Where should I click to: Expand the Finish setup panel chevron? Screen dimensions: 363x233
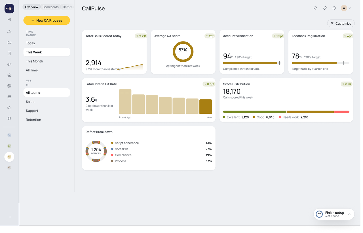pyautogui.click(x=349, y=214)
